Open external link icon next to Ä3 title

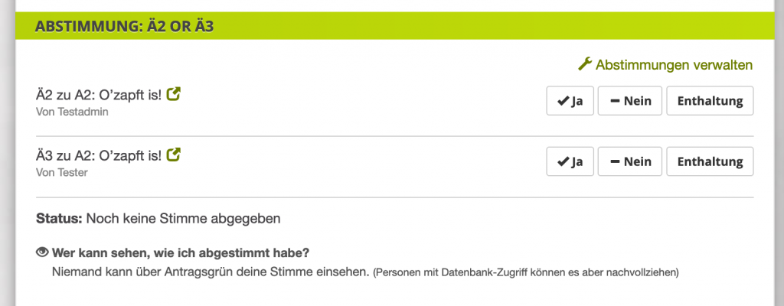click(x=174, y=155)
